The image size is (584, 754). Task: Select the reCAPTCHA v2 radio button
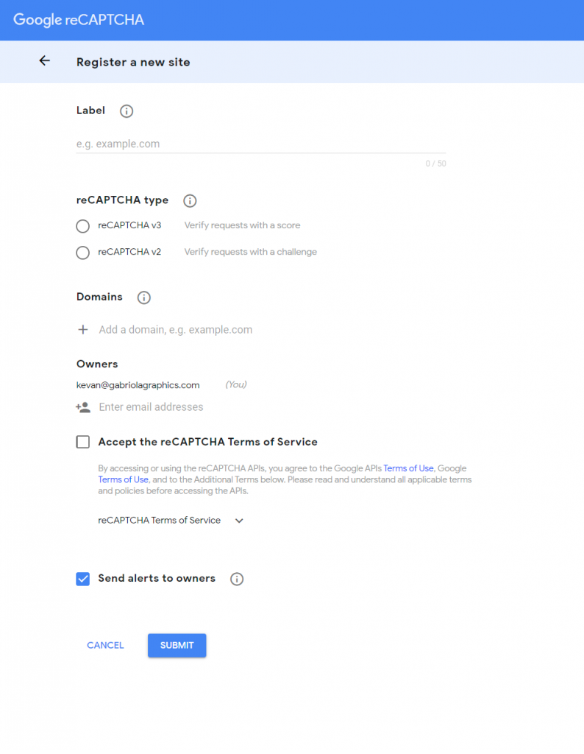pos(82,253)
